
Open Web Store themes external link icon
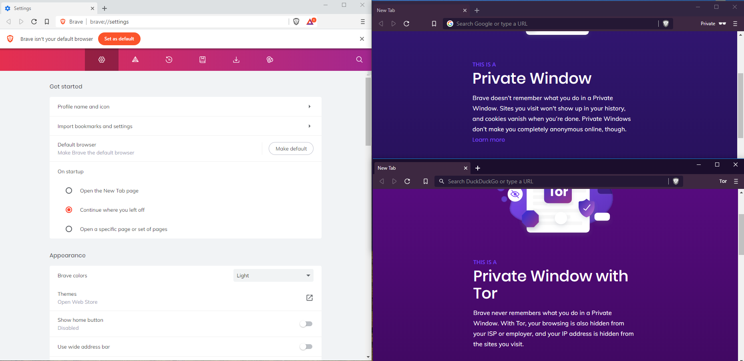[310, 298]
